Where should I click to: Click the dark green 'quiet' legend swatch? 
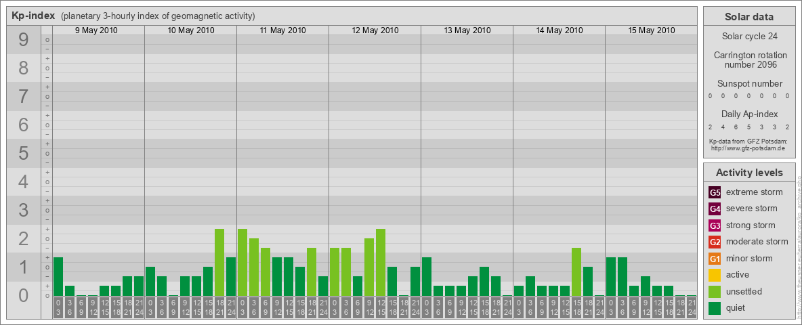715,307
